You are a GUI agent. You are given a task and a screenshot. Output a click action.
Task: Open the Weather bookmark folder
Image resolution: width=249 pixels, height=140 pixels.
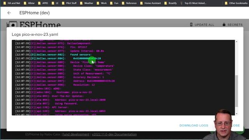(x=86, y=3)
